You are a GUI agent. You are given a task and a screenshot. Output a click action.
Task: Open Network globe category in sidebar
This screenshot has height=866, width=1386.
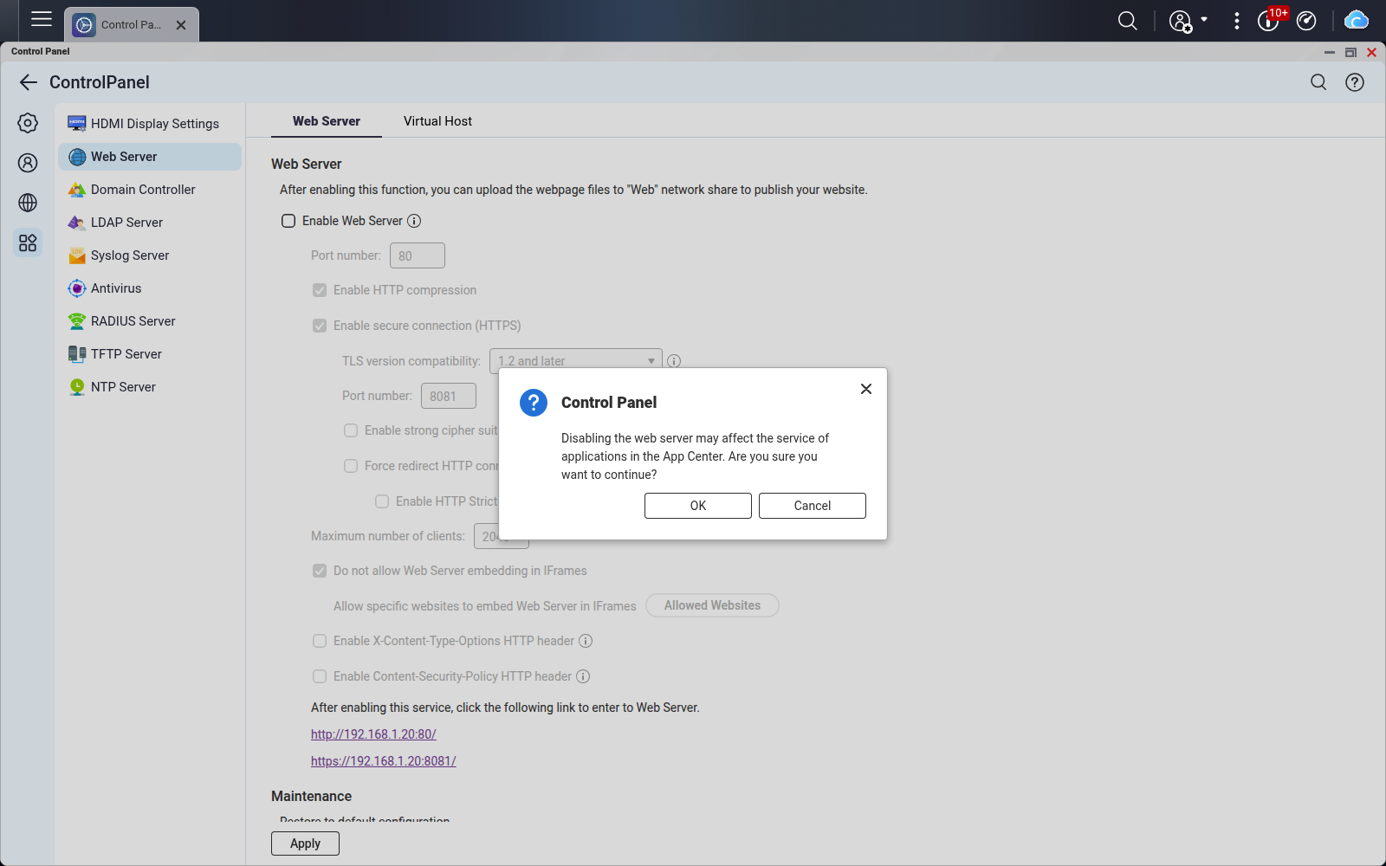coord(28,203)
